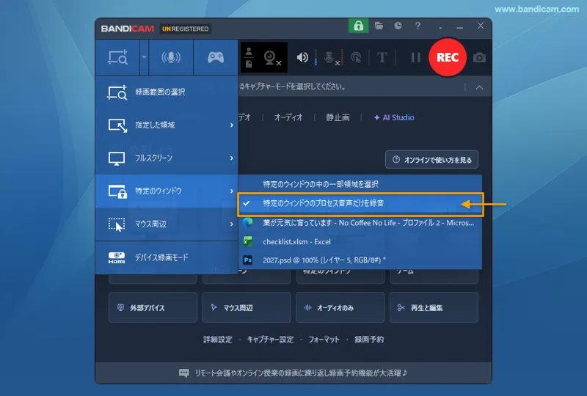Click the マウス周辺 button at bottom
This screenshot has width=587, height=396.
tap(247, 308)
